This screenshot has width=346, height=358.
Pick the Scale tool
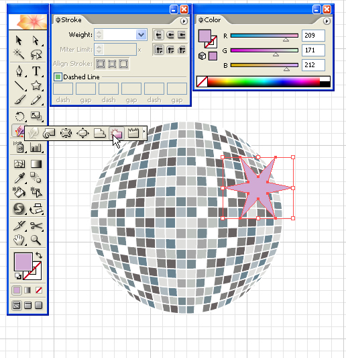click(x=36, y=116)
